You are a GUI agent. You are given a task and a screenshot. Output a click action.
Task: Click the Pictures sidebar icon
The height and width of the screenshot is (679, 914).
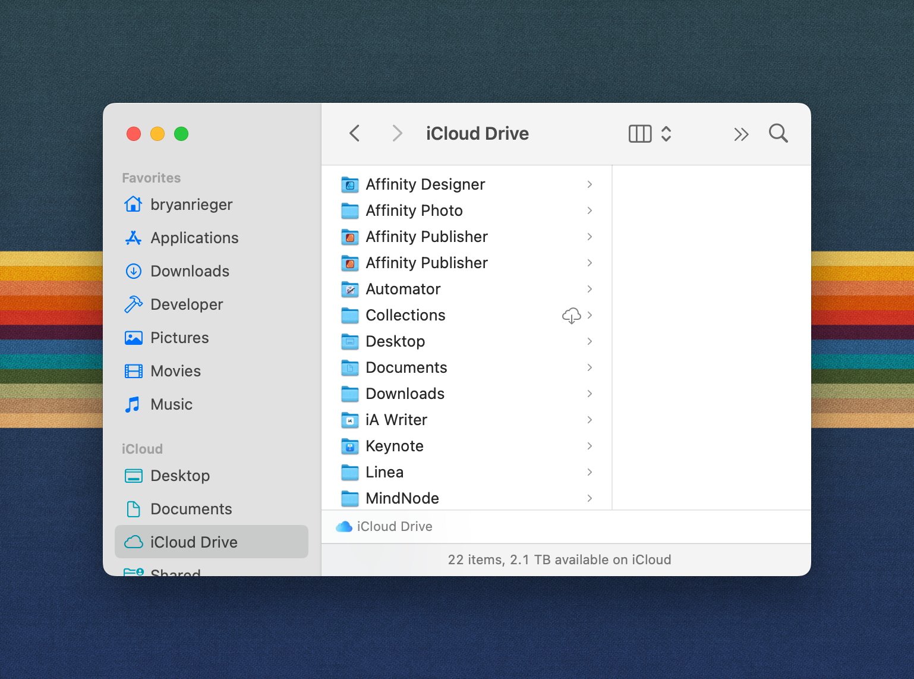click(134, 338)
